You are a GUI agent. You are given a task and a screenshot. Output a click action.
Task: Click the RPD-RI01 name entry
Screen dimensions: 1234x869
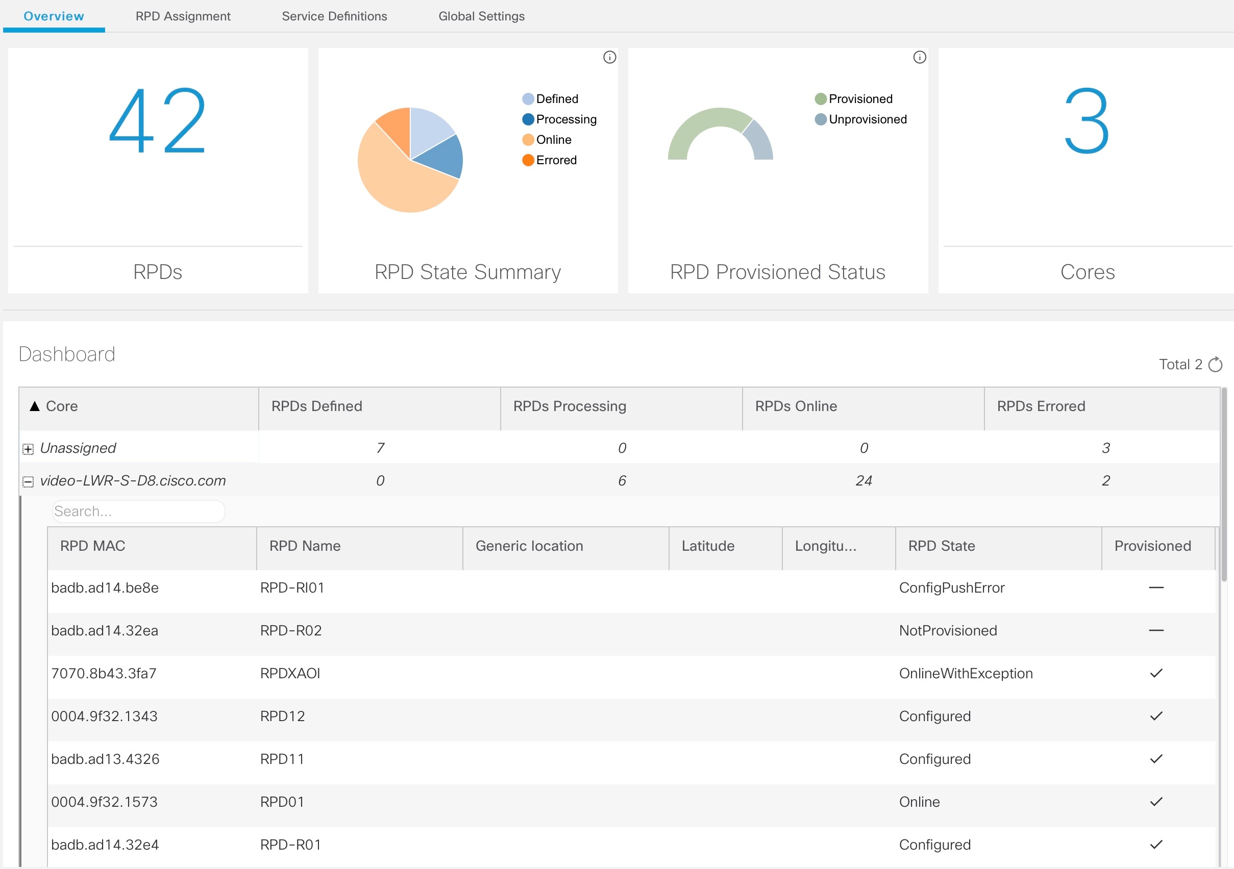point(292,587)
